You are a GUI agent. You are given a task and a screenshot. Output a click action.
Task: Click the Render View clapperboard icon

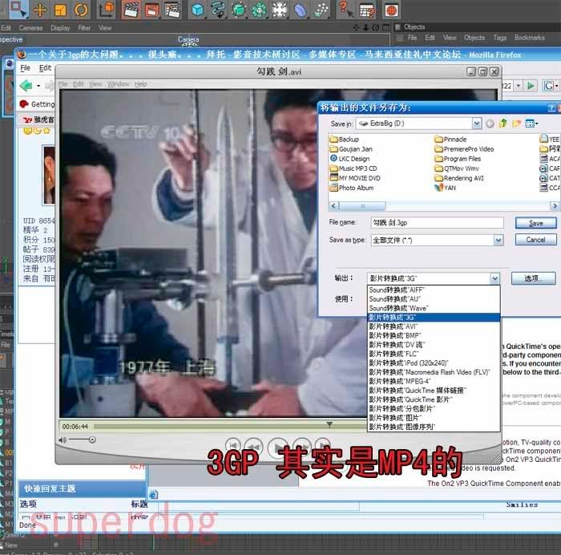(131, 10)
